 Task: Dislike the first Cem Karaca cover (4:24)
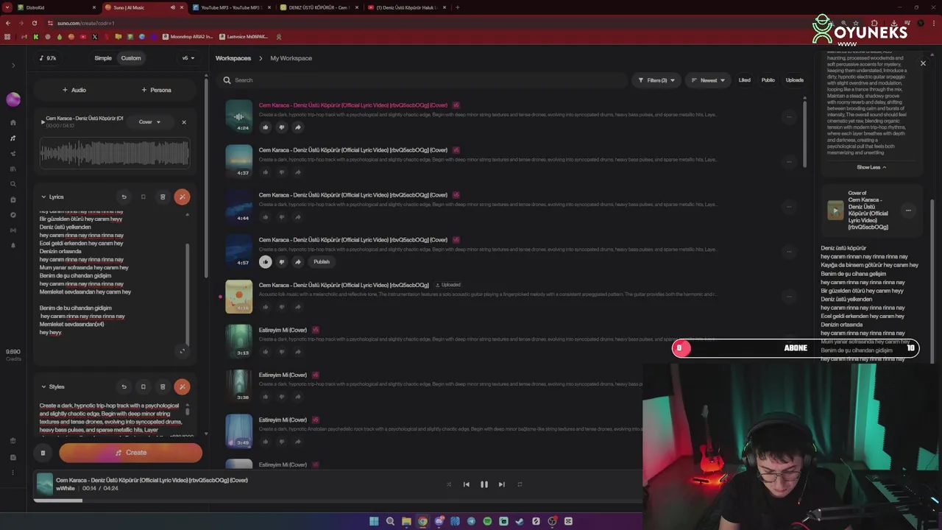point(282,127)
